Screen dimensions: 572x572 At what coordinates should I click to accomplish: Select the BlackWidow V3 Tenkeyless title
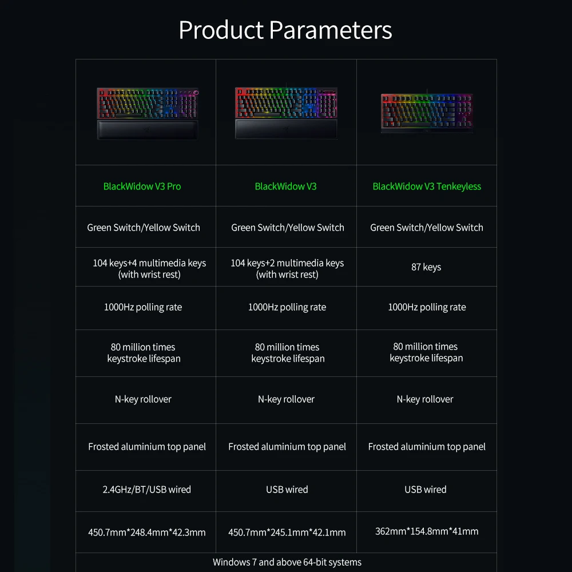[x=427, y=186]
